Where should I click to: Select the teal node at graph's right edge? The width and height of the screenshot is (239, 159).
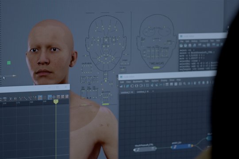pyautogui.click(x=209, y=138)
